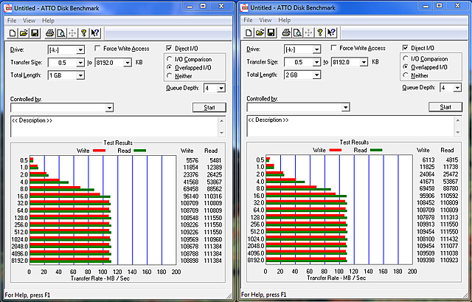Click Start button in right window

pos(445,106)
